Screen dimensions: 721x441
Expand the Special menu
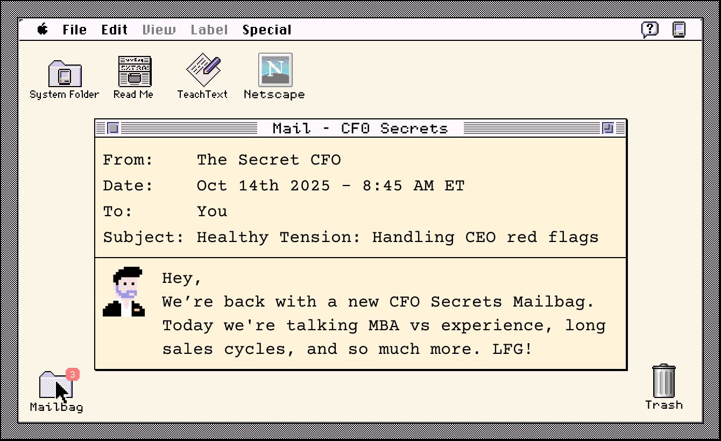(x=267, y=30)
